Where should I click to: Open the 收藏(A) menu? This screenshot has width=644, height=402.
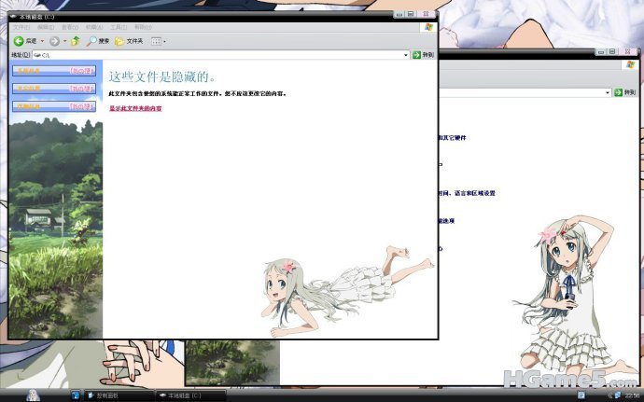tap(94, 27)
